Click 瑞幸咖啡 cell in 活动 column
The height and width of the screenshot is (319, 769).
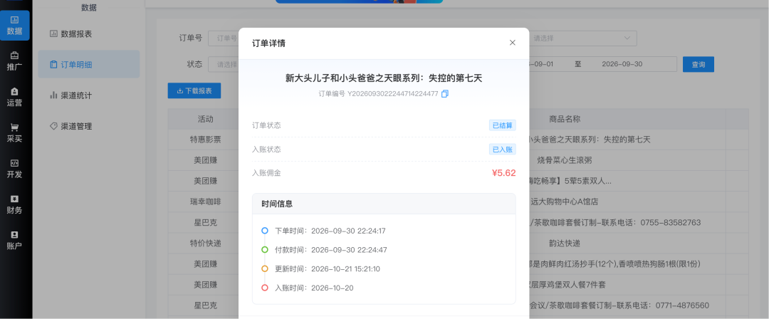coord(206,202)
